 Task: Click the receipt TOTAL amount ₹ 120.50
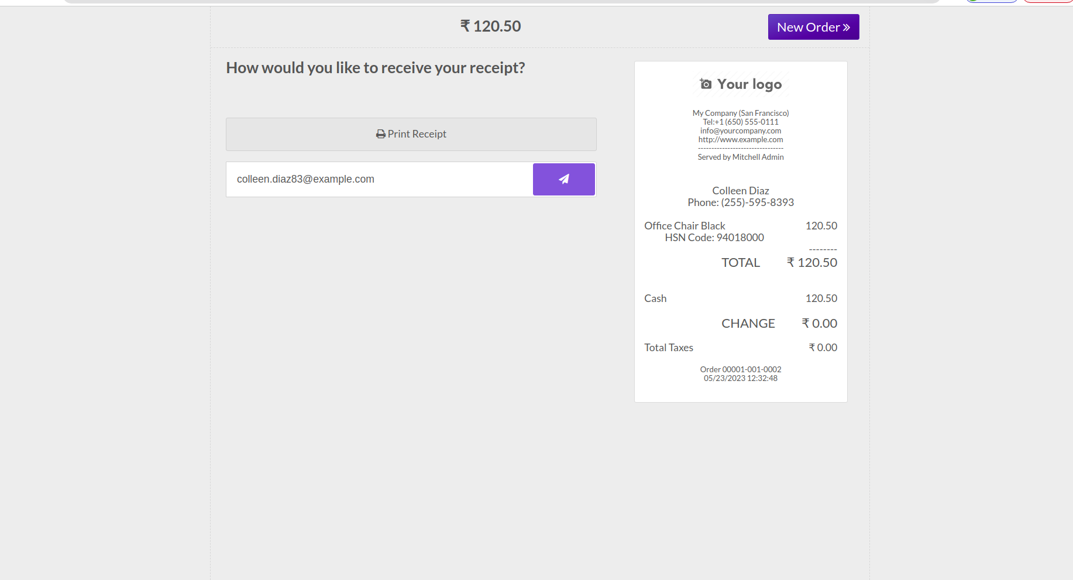click(811, 263)
